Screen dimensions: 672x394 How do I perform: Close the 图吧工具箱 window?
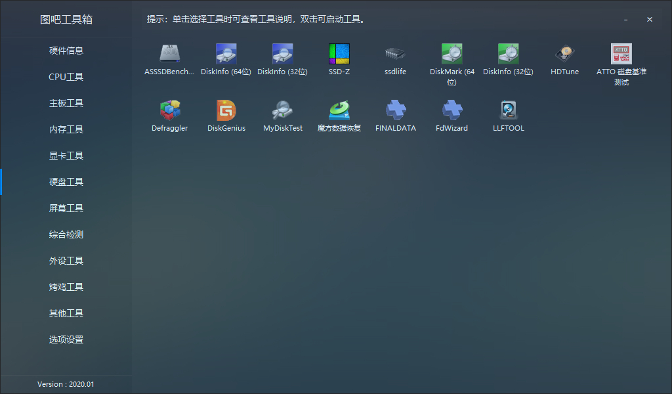(x=650, y=19)
